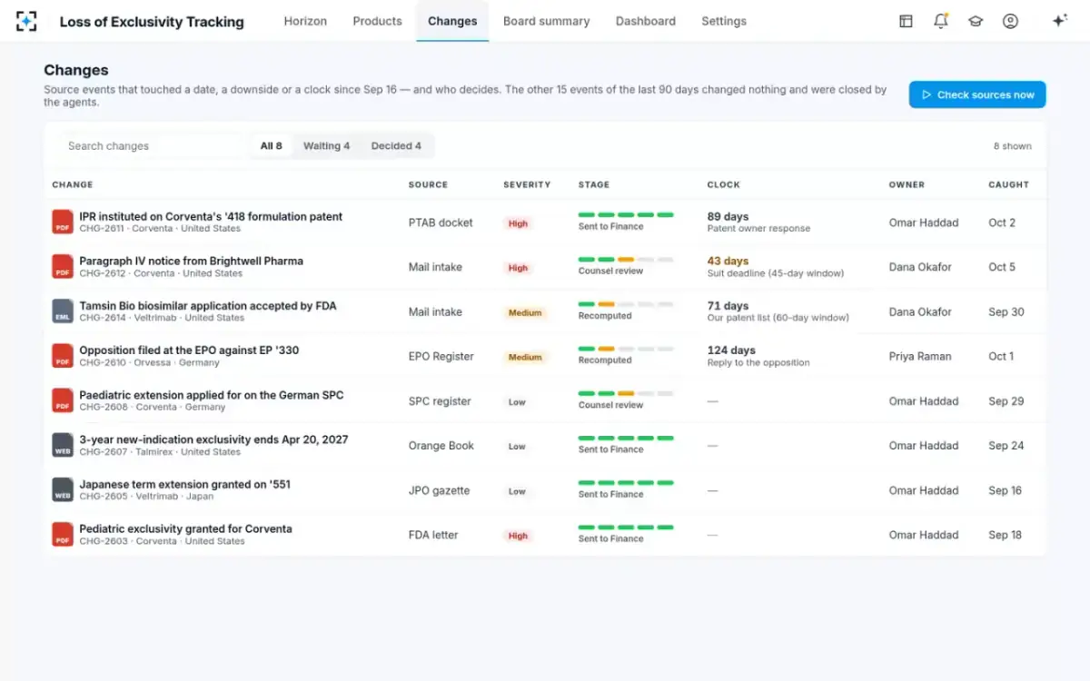Screen dimensions: 1090x681
Task: Click the CAUGHT column header
Action: pyautogui.click(x=1008, y=184)
